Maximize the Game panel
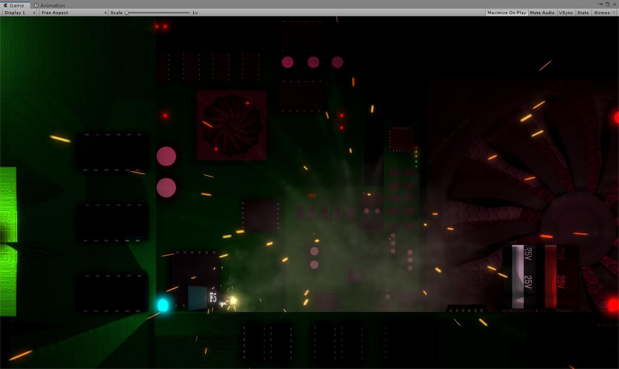Viewport: 619px width, 369px height. (608, 4)
